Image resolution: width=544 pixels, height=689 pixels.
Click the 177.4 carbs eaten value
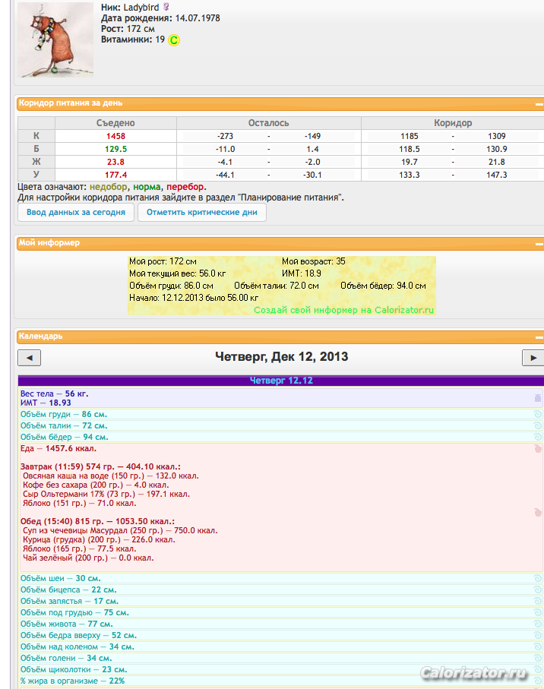[115, 175]
